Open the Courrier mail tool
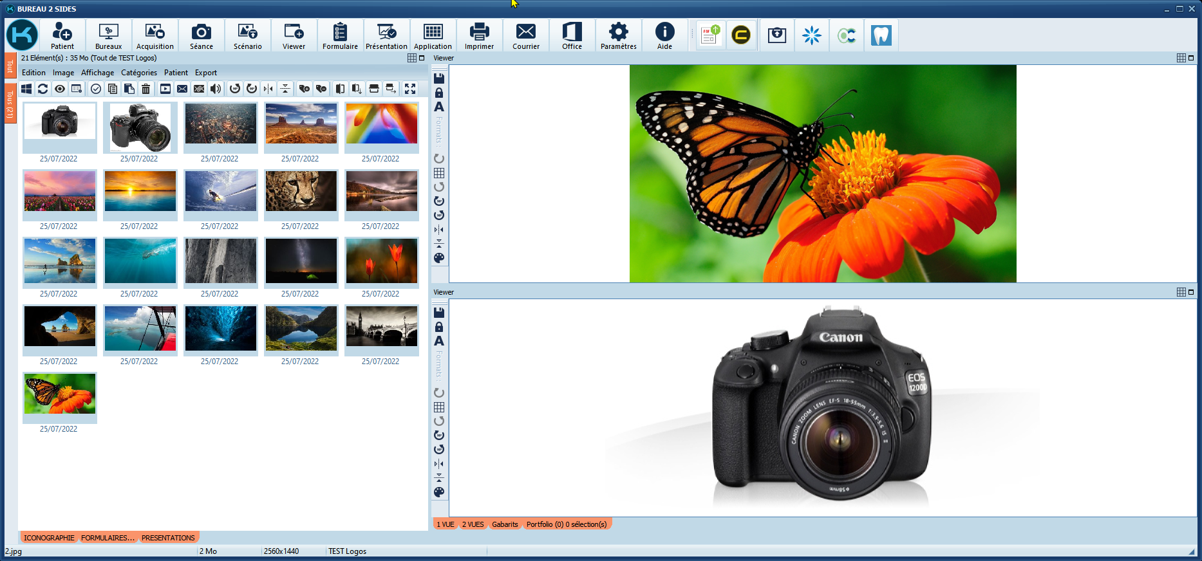The height and width of the screenshot is (561, 1202). [525, 35]
